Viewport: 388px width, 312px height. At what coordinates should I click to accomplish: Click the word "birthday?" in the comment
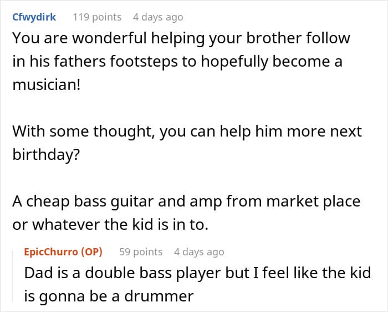pos(46,154)
